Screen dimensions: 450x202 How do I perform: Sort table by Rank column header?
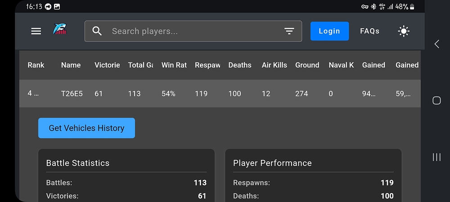tap(36, 65)
